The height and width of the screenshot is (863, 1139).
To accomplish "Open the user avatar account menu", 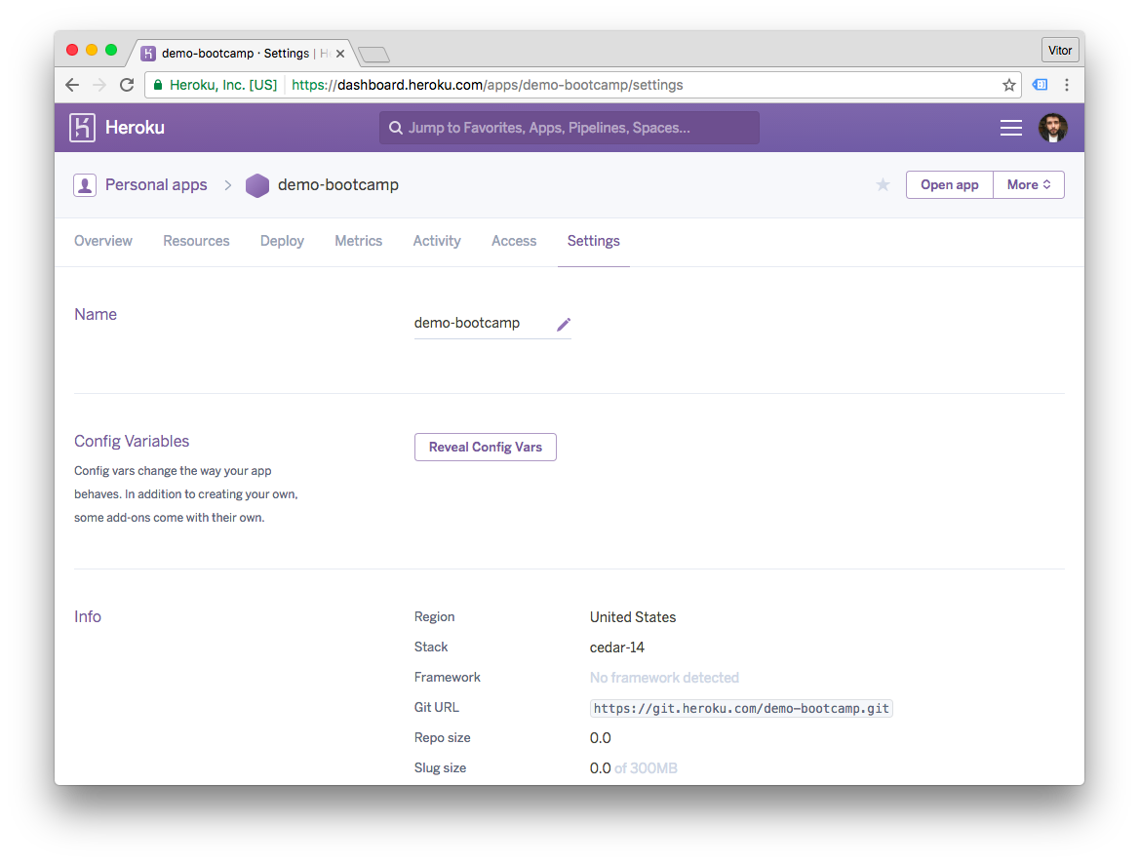I will (x=1052, y=128).
